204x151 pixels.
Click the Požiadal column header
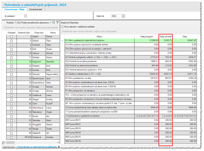(x=11, y=33)
